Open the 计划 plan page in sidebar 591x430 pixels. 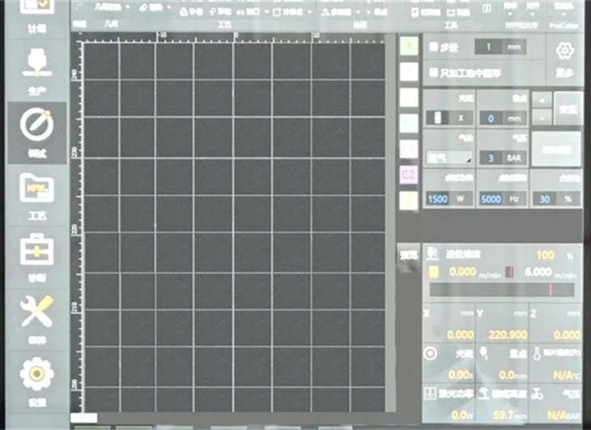[36, 17]
